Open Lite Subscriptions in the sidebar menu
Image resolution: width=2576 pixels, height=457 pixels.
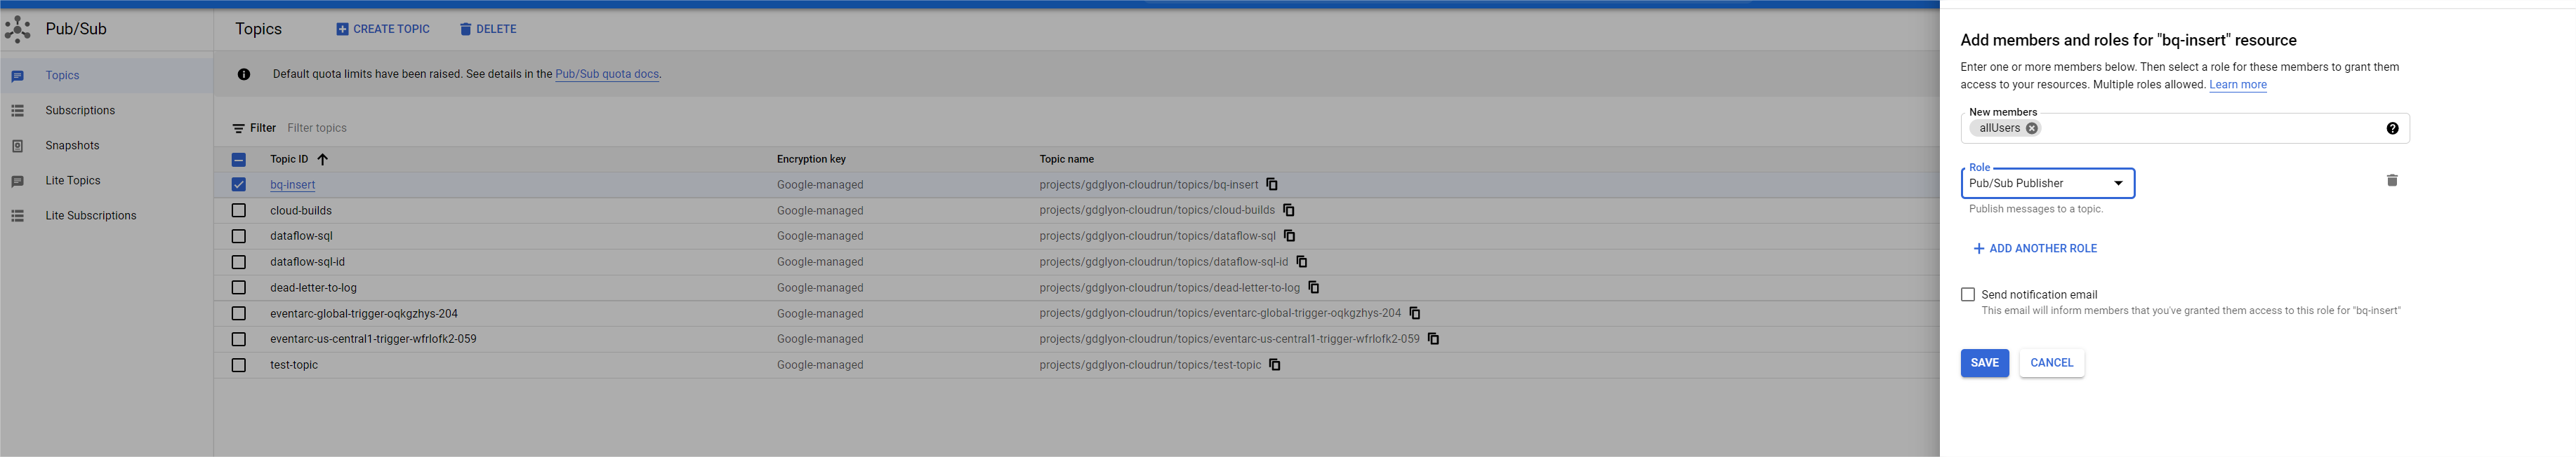pyautogui.click(x=106, y=215)
